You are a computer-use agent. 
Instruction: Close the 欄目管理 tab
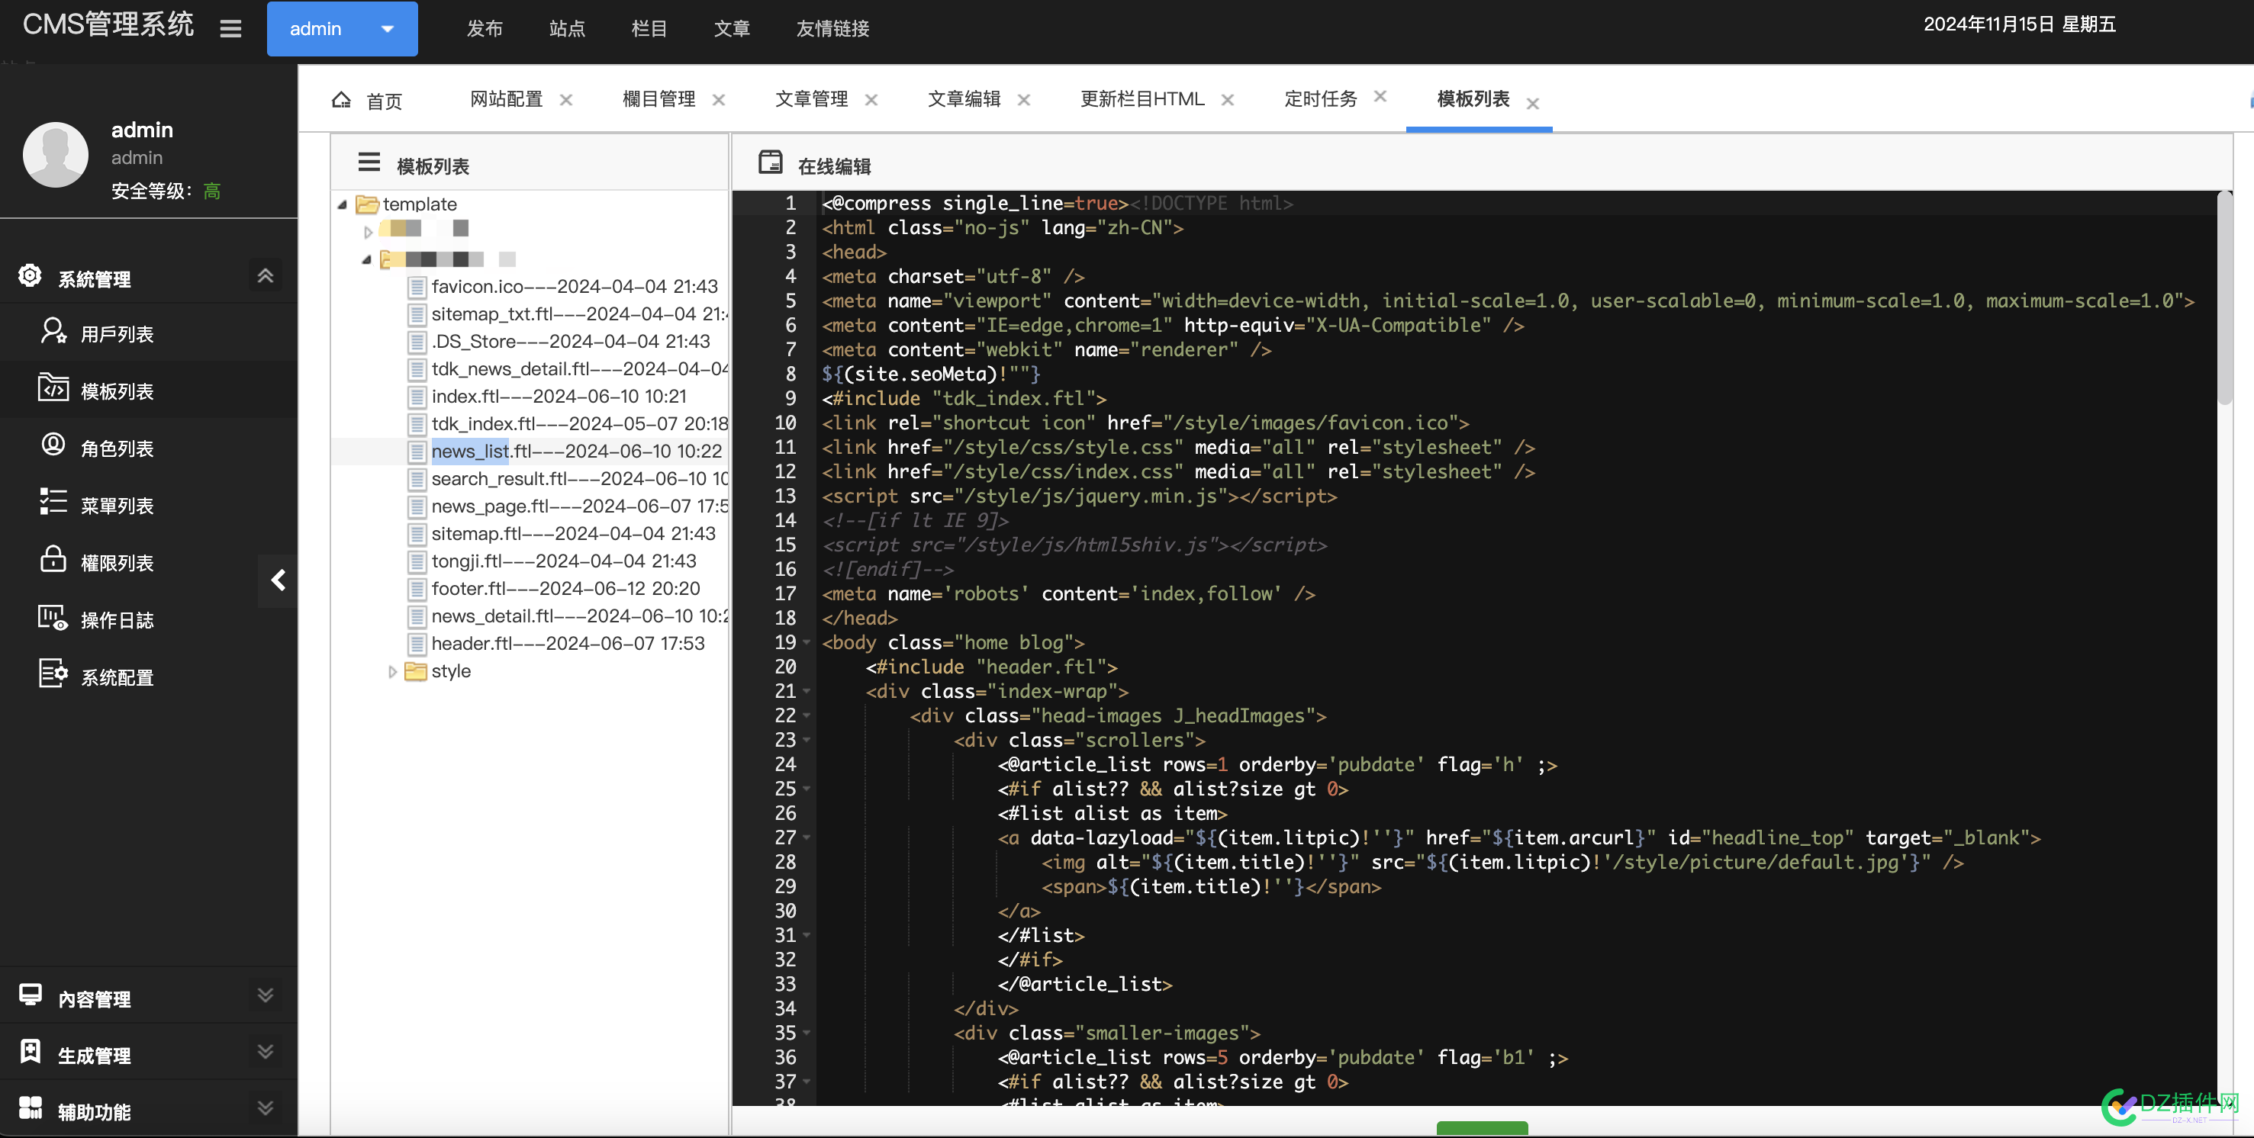pyautogui.click(x=718, y=100)
